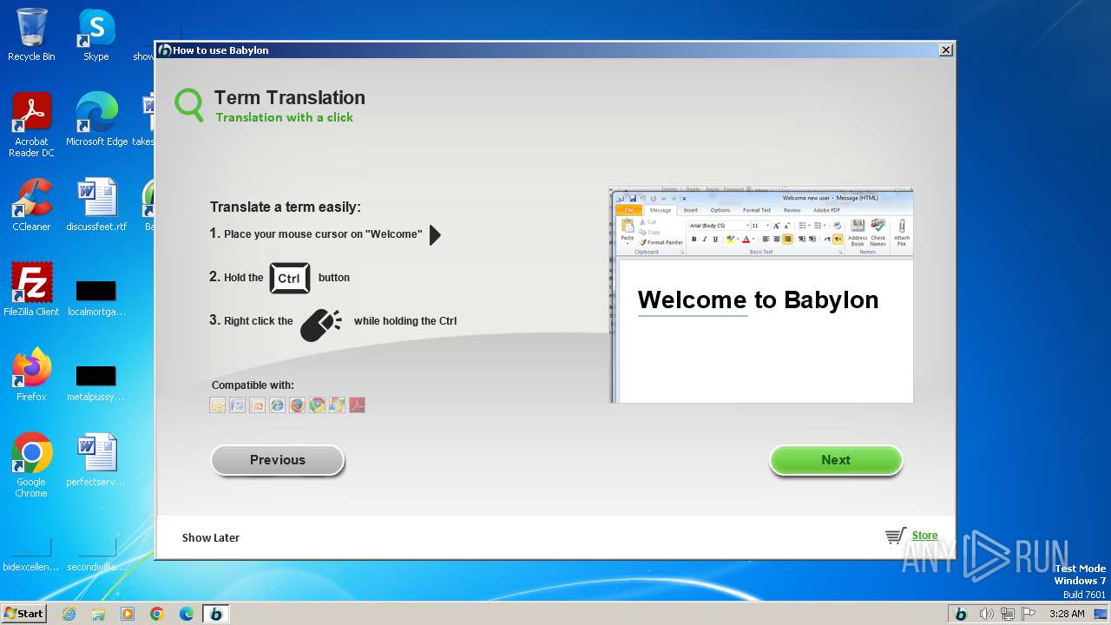Viewport: 1111px width, 625px height.
Task: Click the Translate a term easily heading
Action: (x=286, y=207)
